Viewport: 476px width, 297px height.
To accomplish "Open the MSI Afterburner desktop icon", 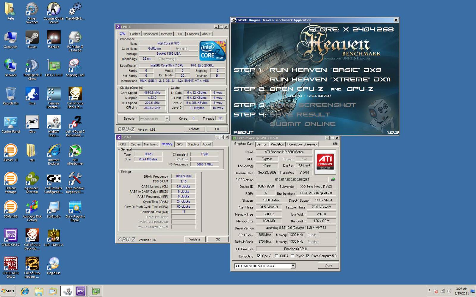I will [75, 154].
